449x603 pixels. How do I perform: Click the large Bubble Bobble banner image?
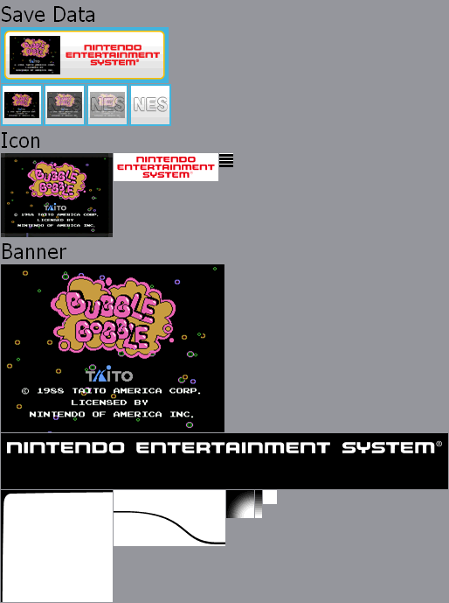113,348
